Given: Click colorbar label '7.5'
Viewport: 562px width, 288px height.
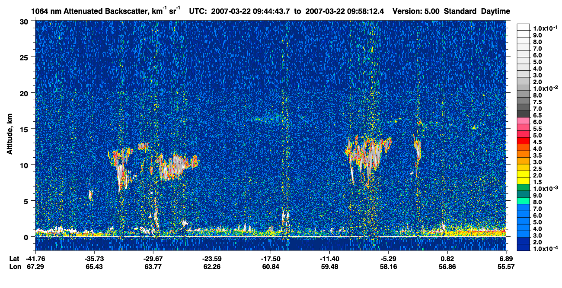Looking at the screenshot, I should click(x=537, y=101).
